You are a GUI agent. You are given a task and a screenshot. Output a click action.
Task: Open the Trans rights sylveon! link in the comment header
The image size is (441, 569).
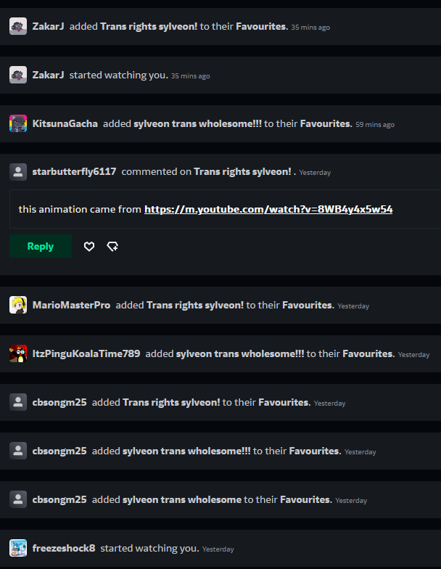[x=242, y=171]
